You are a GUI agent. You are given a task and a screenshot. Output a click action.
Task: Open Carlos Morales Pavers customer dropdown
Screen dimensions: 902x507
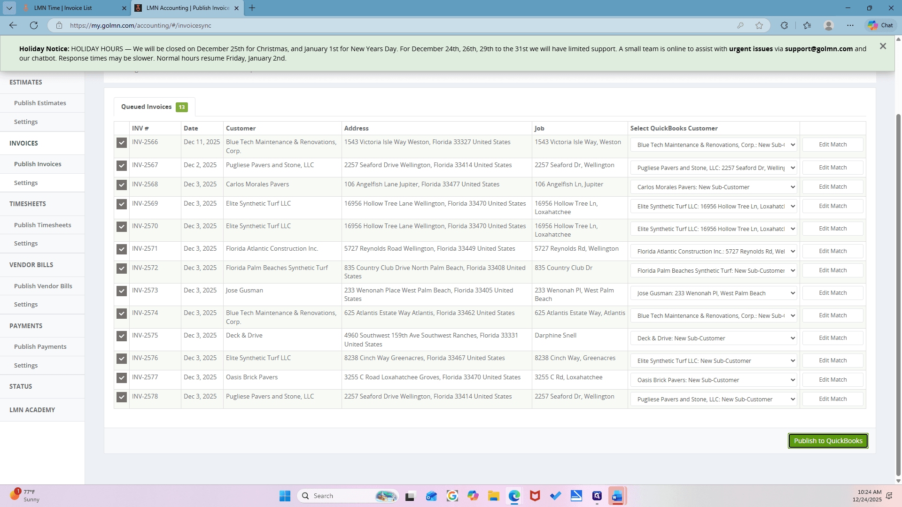click(714, 187)
